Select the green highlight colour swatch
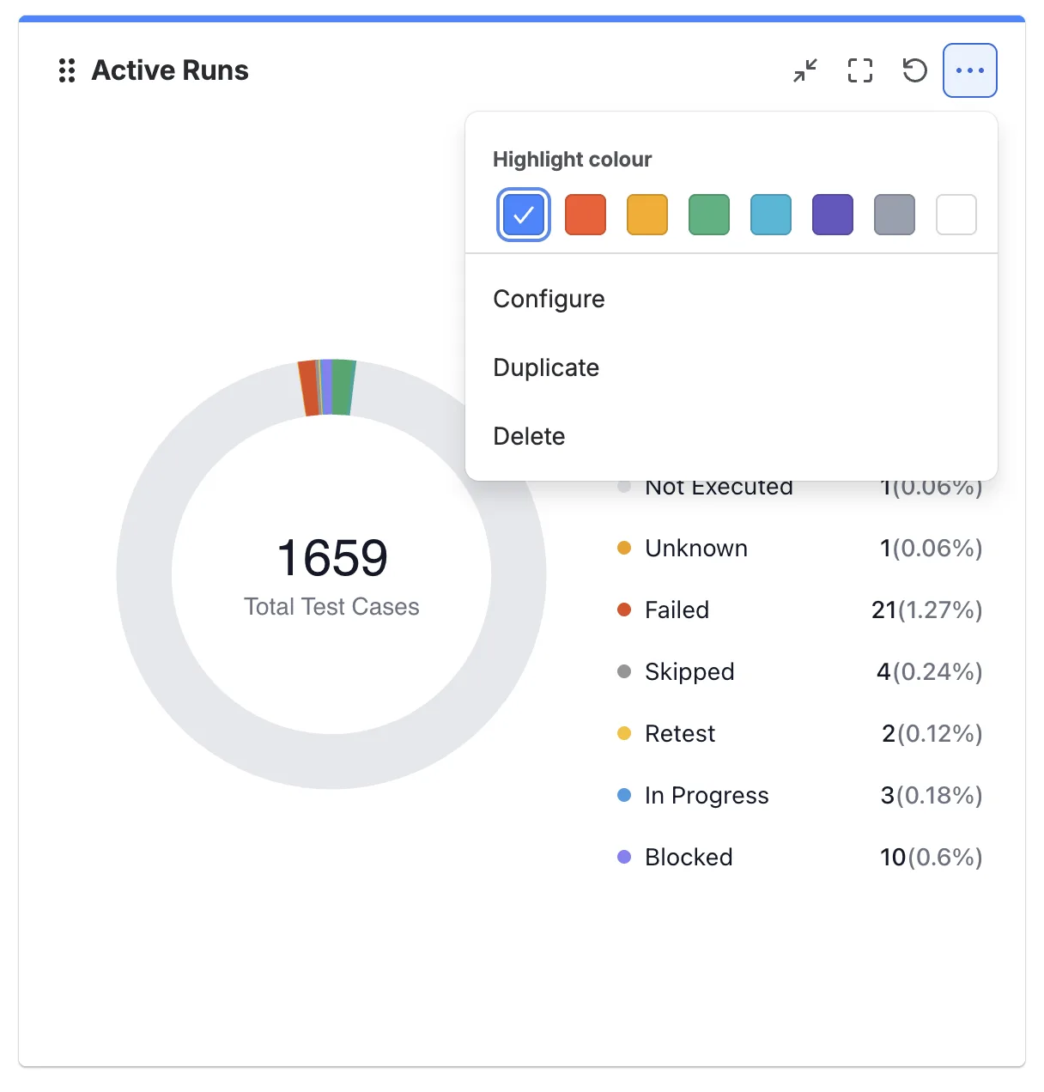1044x1092 pixels. [709, 215]
